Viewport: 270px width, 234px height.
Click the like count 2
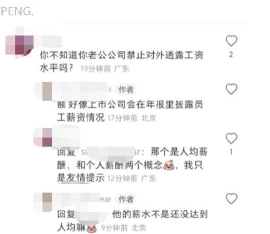point(231,55)
